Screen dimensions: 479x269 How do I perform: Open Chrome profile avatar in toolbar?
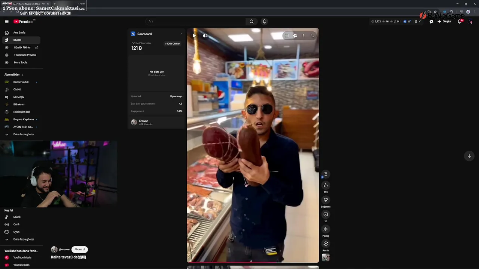(x=468, y=12)
